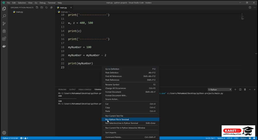Click the editor minimap

243,16
